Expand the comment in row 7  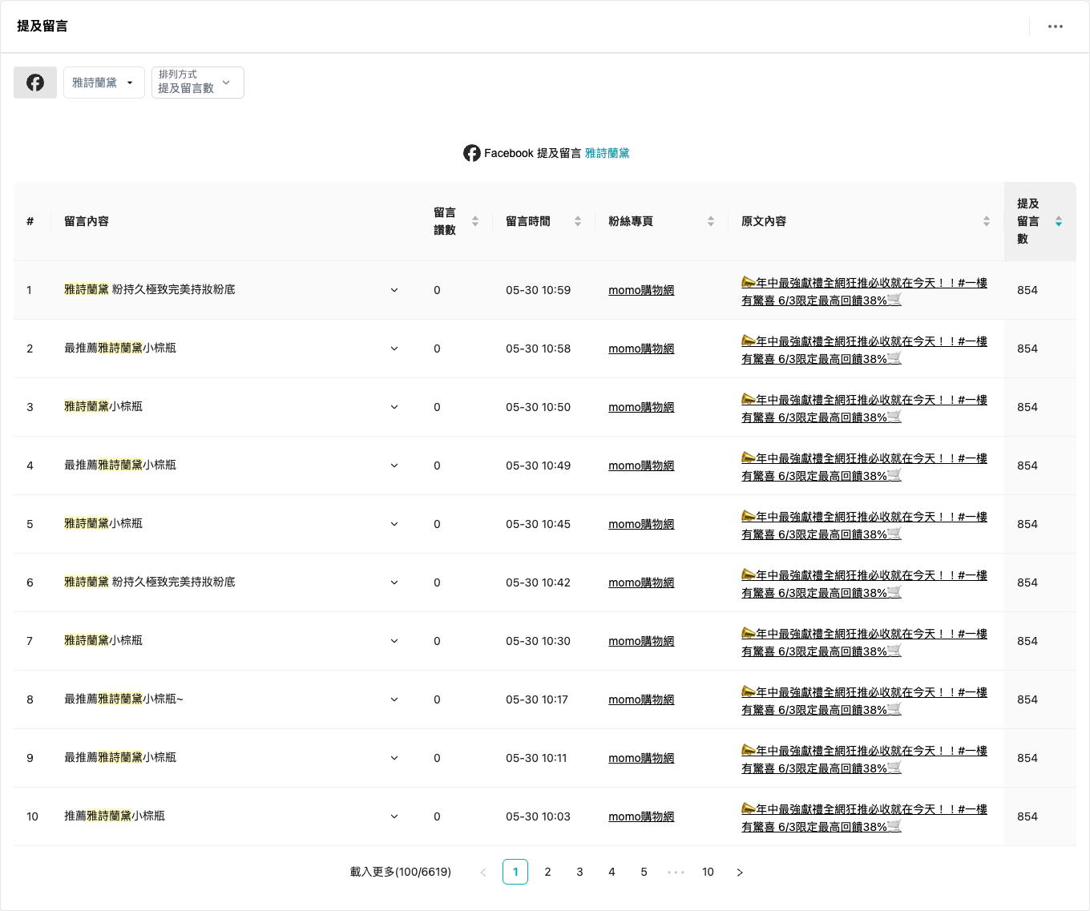pyautogui.click(x=394, y=641)
